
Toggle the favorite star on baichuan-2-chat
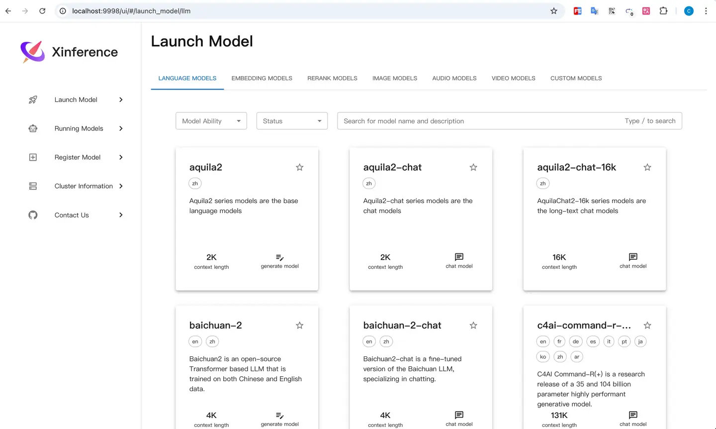(473, 325)
